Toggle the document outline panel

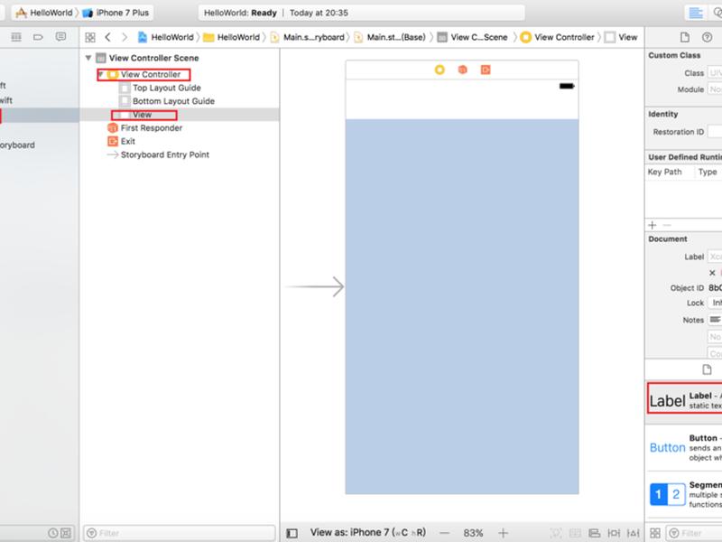point(292,533)
